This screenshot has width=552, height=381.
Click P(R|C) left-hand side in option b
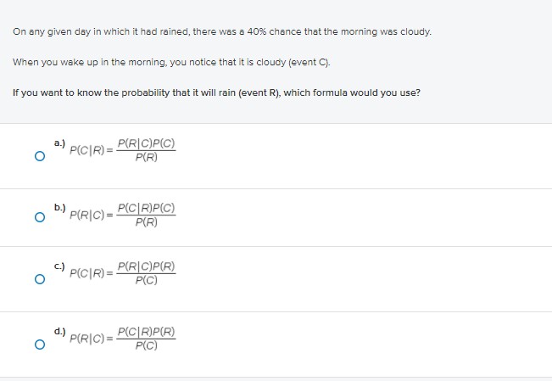(x=87, y=215)
